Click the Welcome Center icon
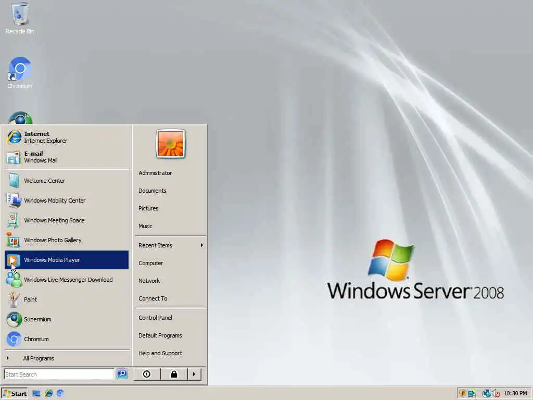 [x=14, y=181]
